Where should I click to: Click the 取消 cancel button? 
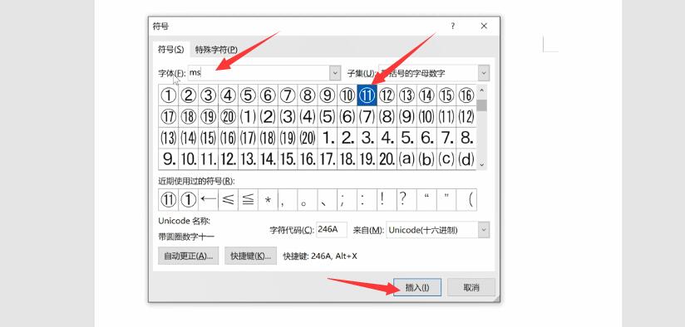click(471, 287)
